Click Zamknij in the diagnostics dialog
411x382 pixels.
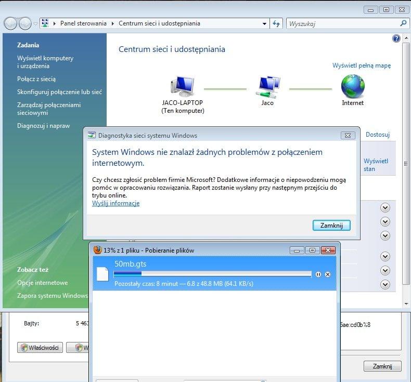pos(331,226)
